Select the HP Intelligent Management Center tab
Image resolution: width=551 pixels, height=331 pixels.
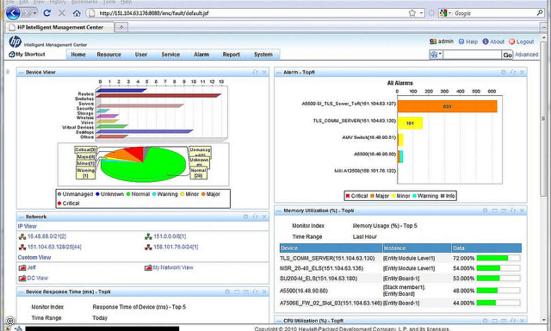(60, 27)
